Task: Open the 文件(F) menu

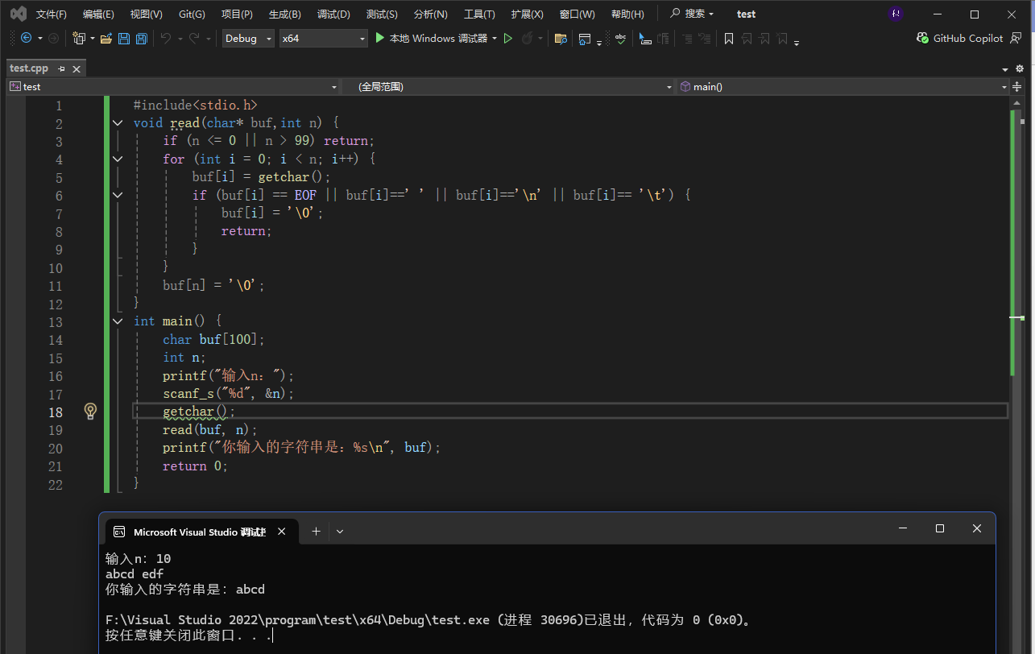Action: pos(52,14)
